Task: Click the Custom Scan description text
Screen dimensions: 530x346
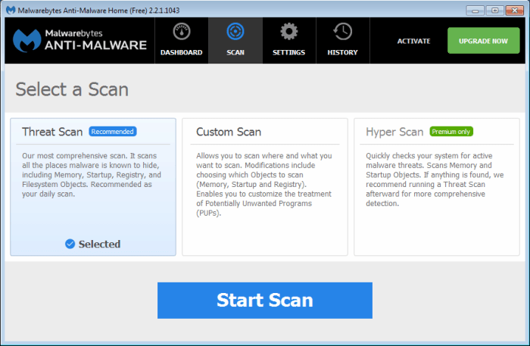Action: 264,185
